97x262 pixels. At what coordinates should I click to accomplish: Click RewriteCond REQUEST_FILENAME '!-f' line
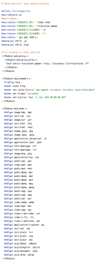(x=23, y=34)
